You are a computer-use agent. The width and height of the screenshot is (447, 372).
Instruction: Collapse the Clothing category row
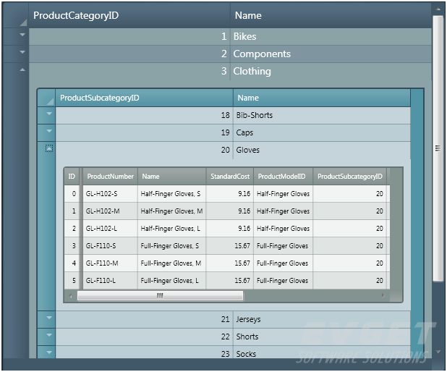22,70
